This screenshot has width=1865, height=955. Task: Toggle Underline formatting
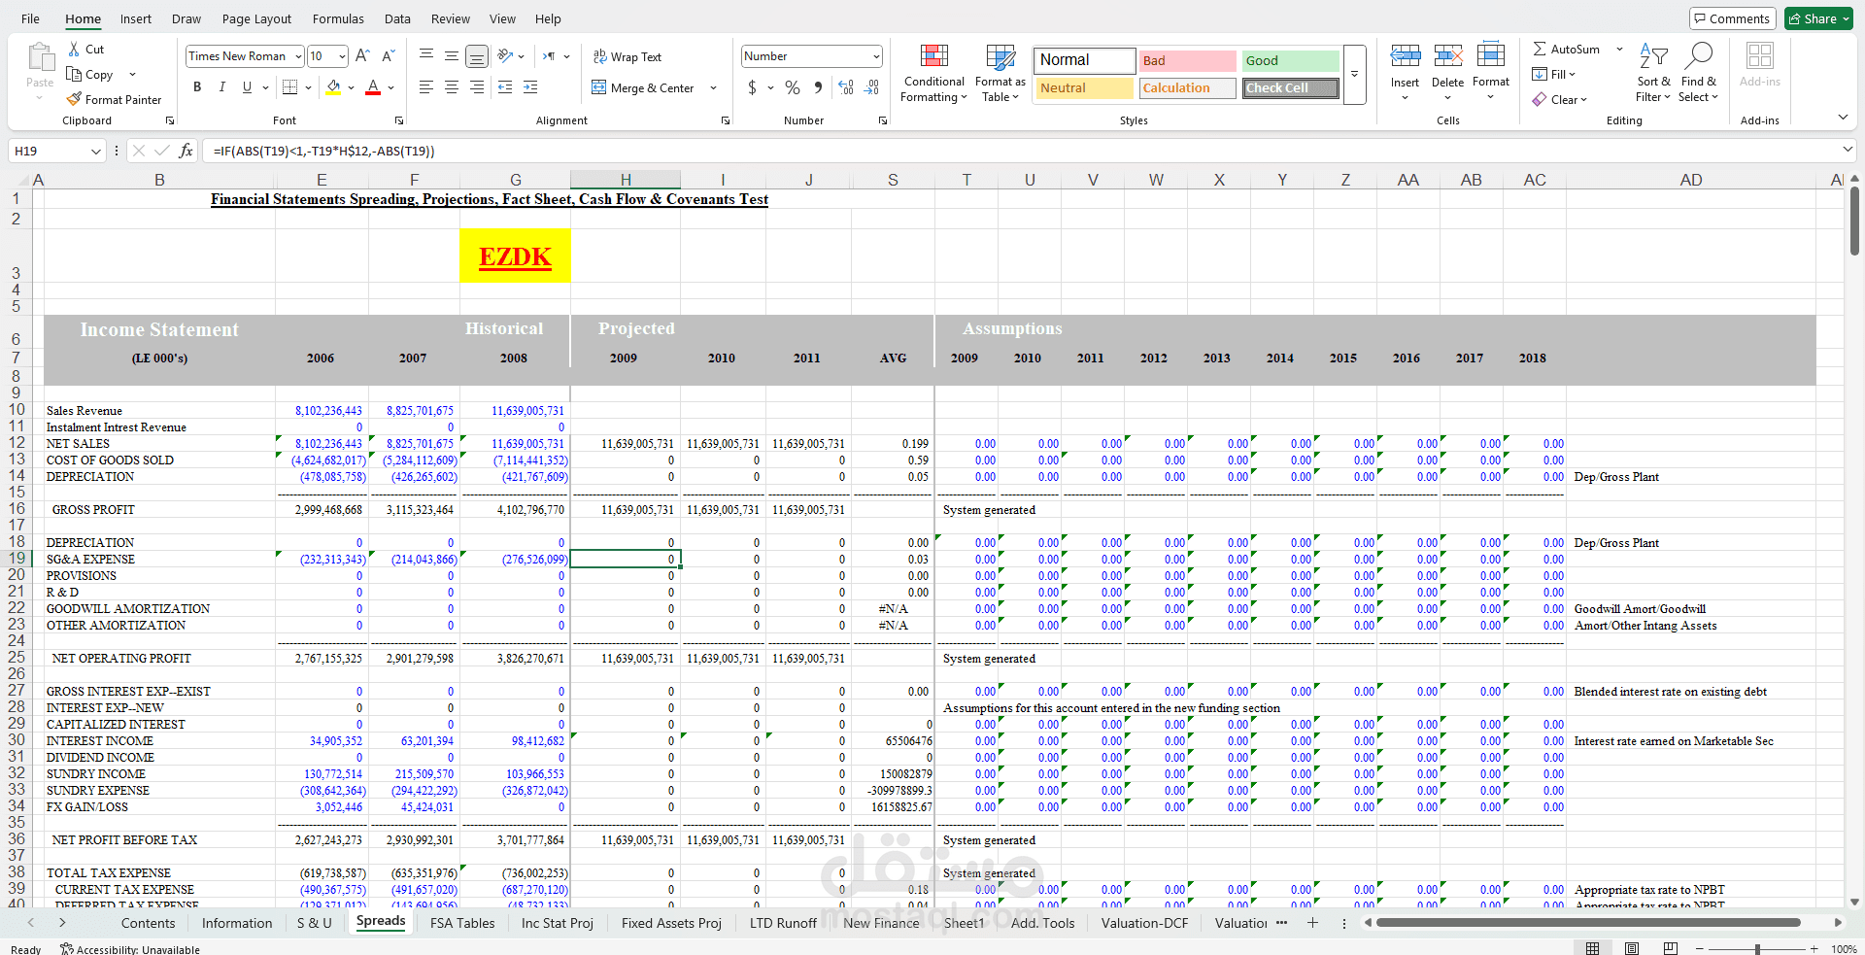(x=247, y=87)
